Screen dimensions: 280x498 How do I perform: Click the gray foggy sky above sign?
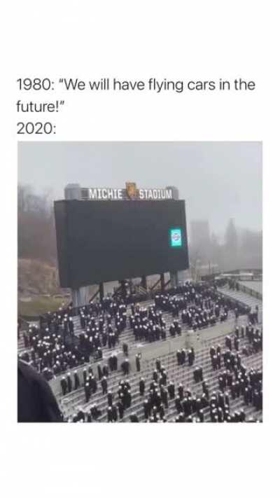pyautogui.click(x=140, y=162)
